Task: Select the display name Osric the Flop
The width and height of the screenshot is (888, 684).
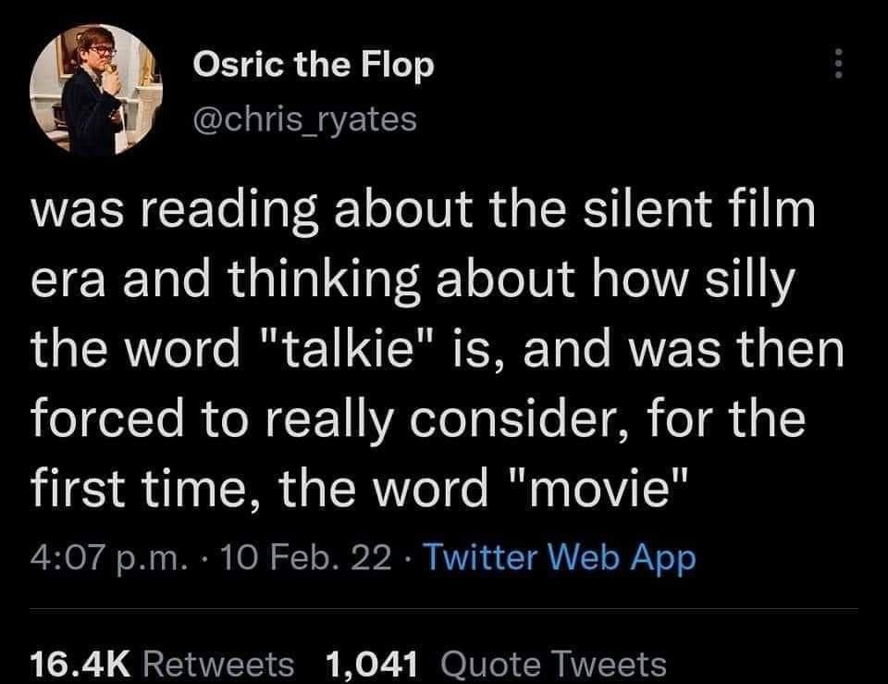Action: [314, 64]
